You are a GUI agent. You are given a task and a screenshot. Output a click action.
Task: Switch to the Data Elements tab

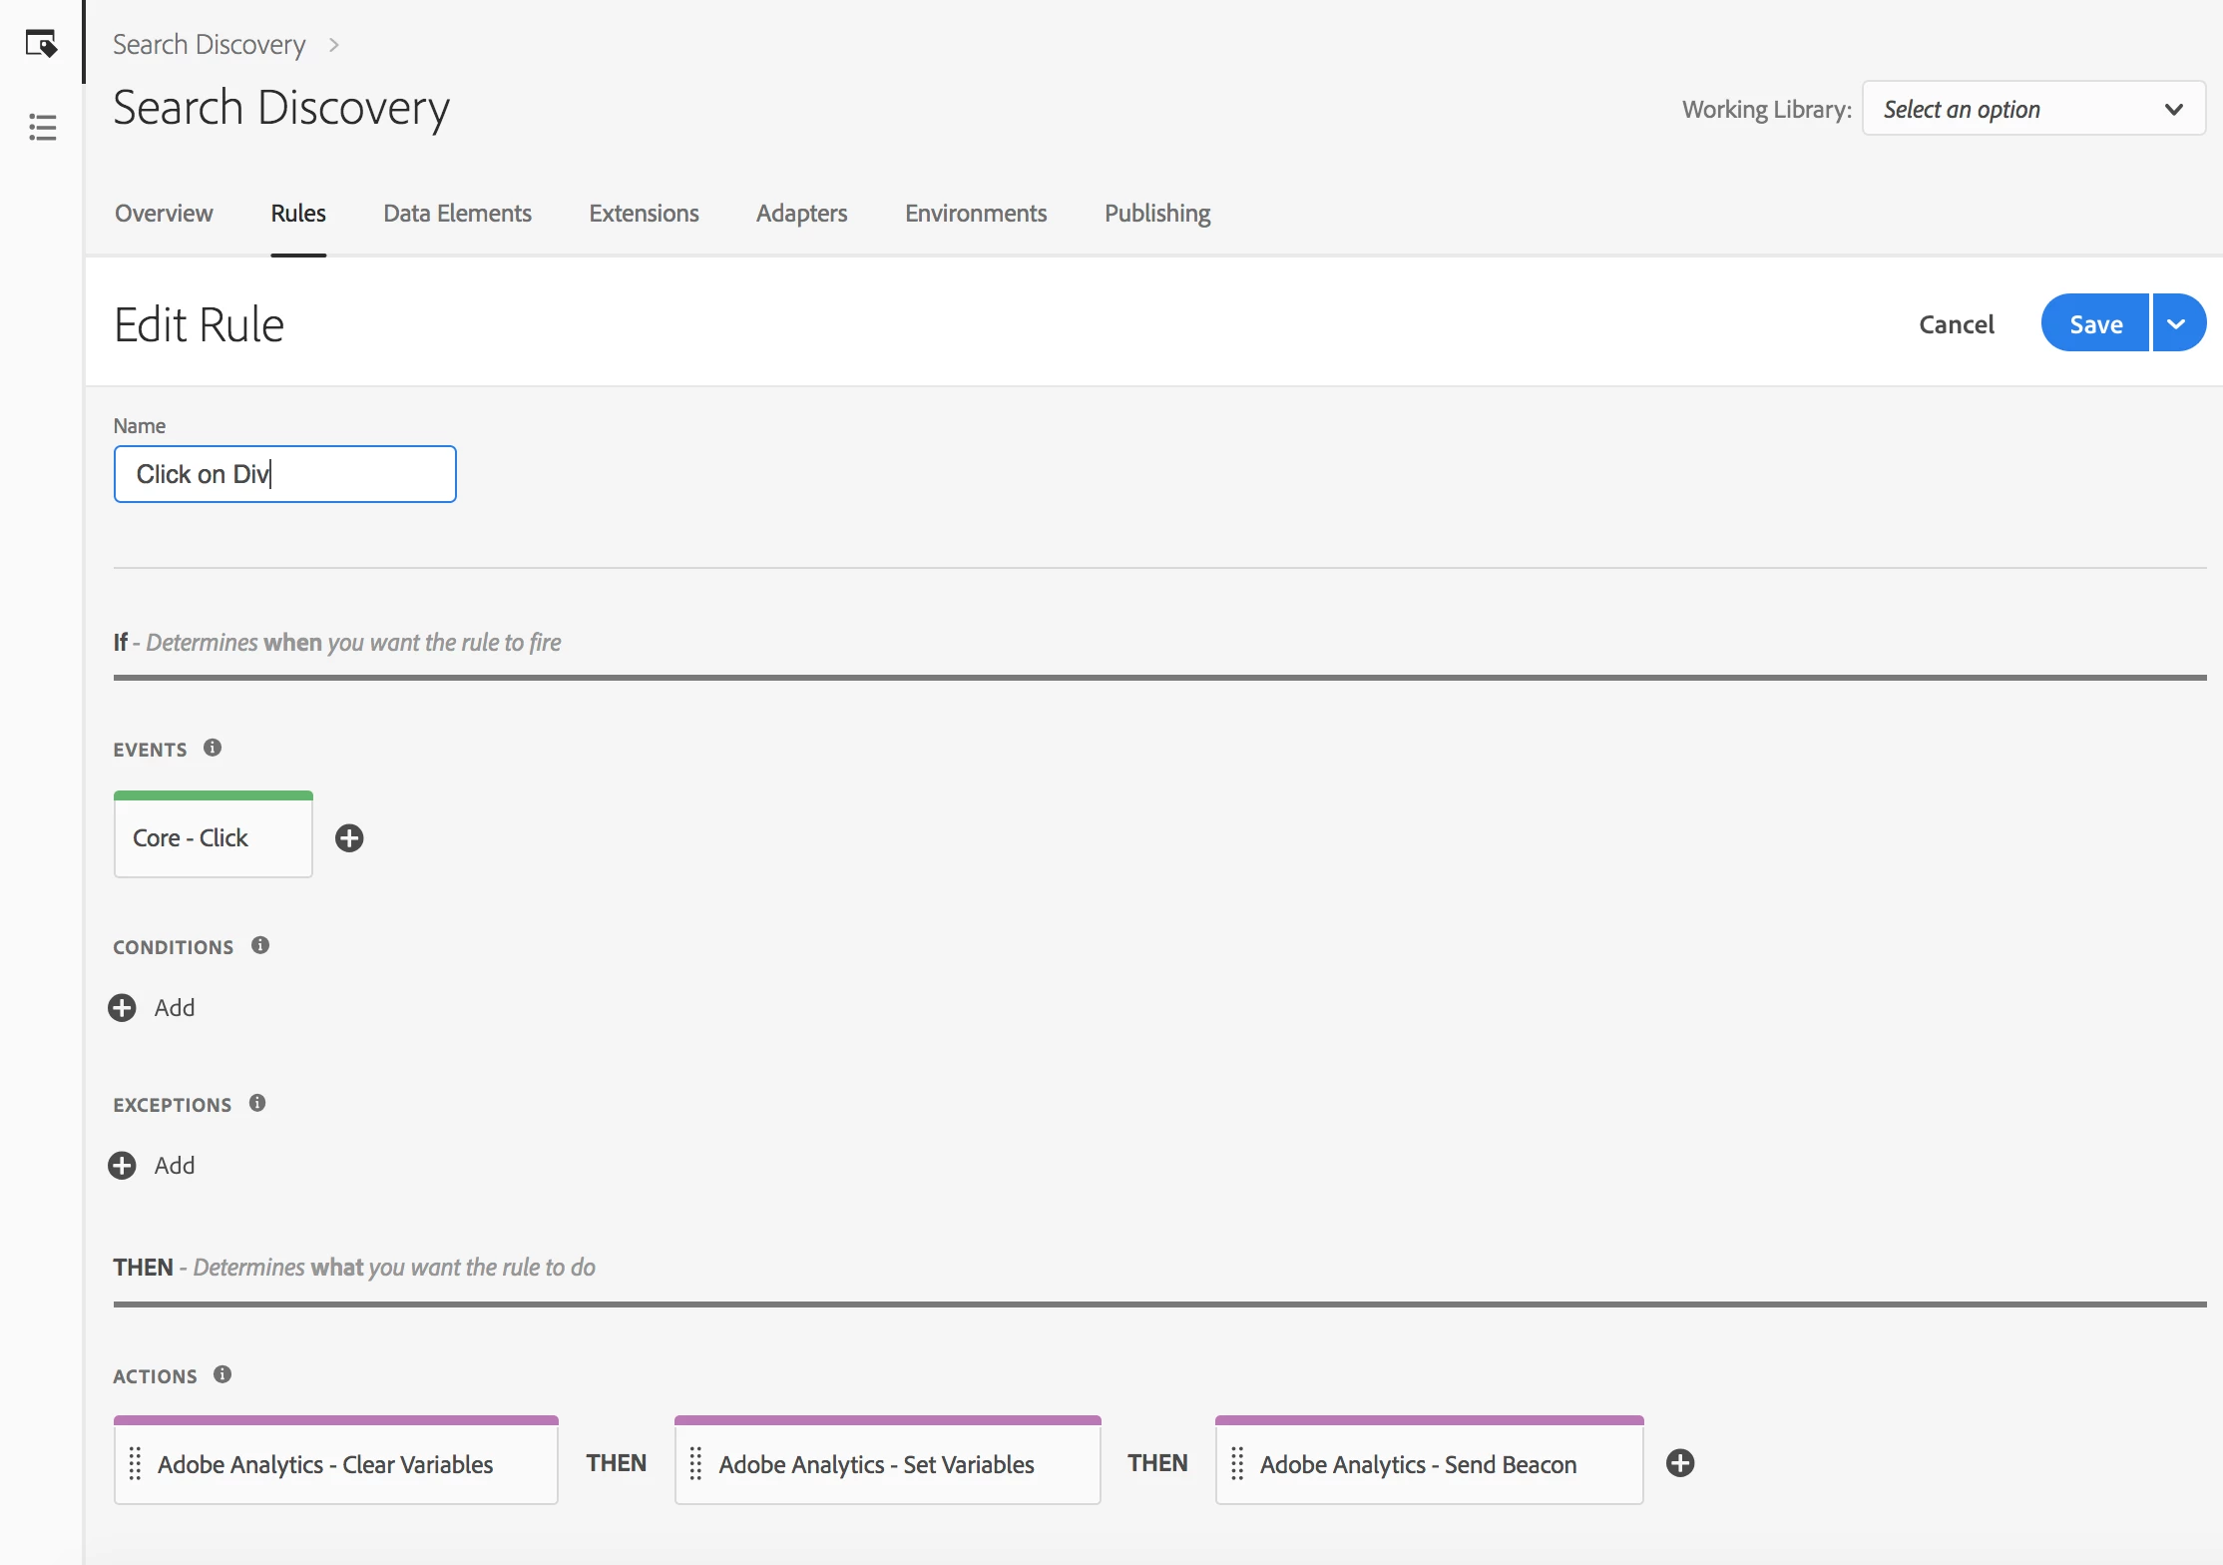coord(457,214)
